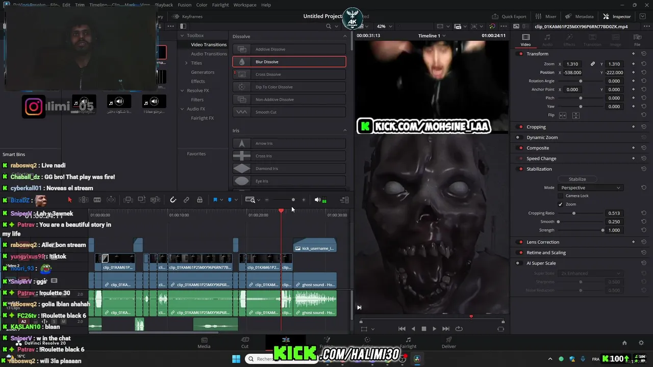This screenshot has height=367, width=653.
Task: Switch to Inspector Video tab
Action: [525, 40]
